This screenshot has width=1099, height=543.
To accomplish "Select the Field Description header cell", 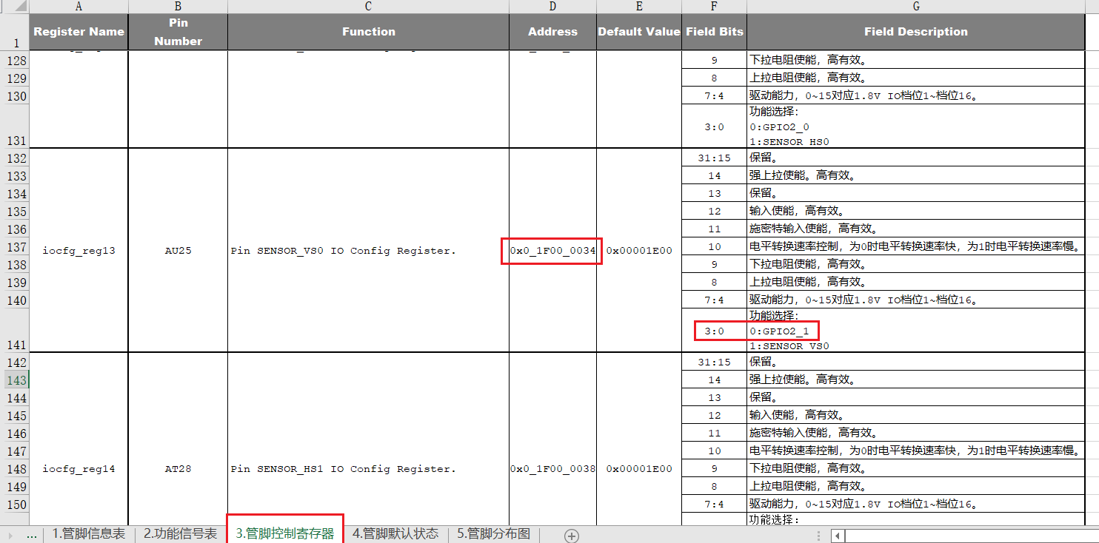I will (916, 32).
